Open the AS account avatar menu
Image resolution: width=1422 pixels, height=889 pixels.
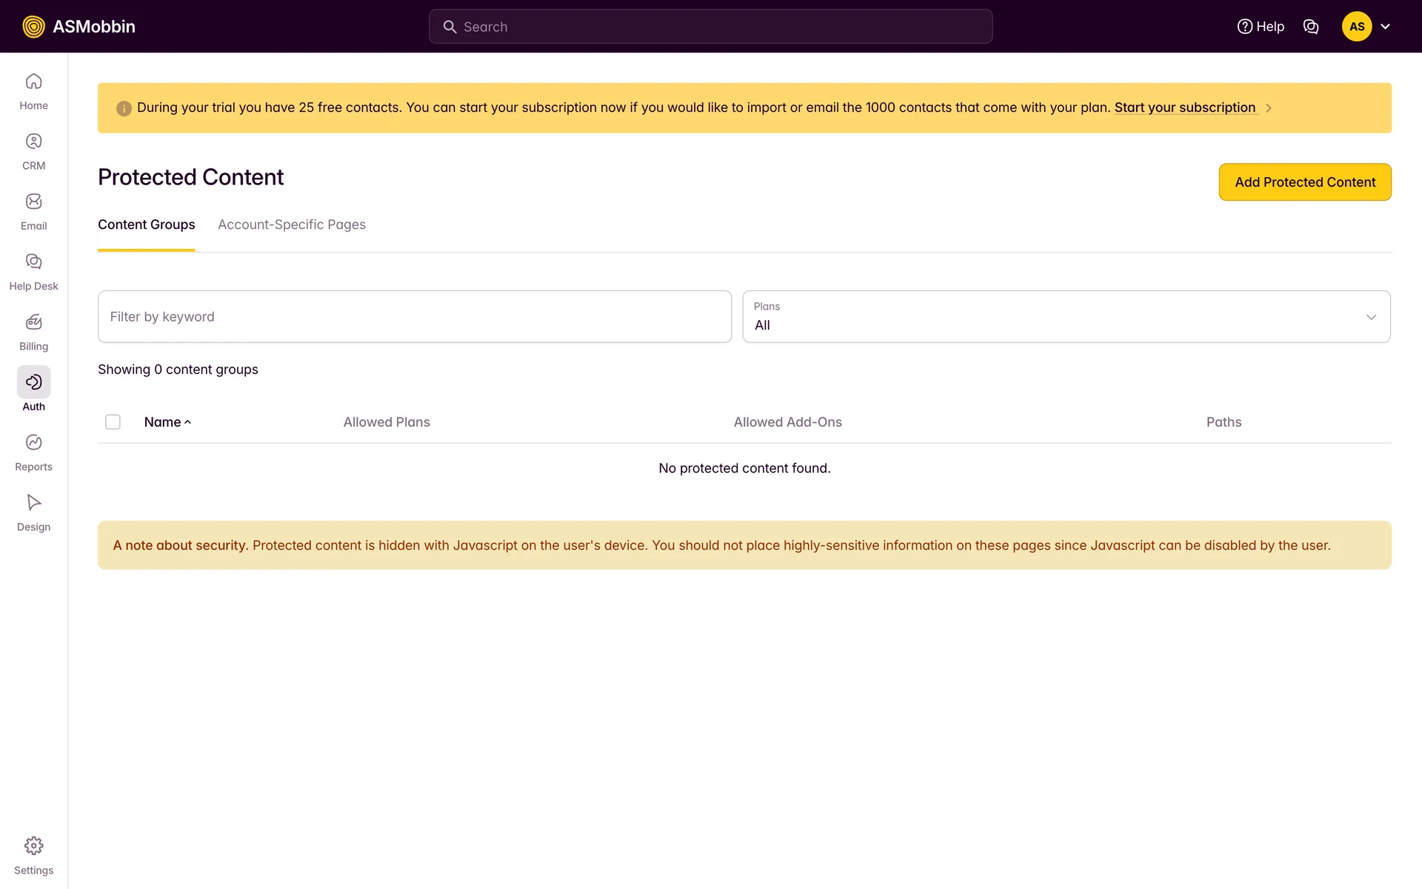tap(1365, 27)
